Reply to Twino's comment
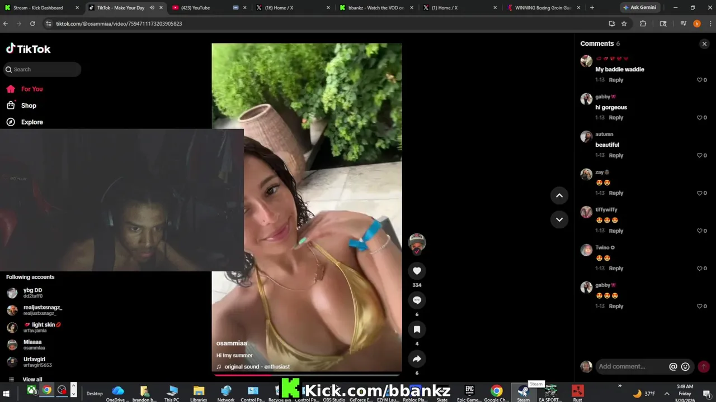This screenshot has height=402, width=716. click(x=616, y=269)
